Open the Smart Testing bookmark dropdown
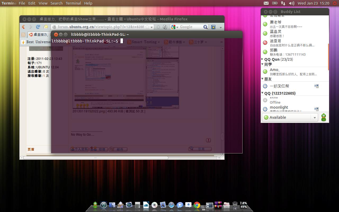 pos(159,42)
